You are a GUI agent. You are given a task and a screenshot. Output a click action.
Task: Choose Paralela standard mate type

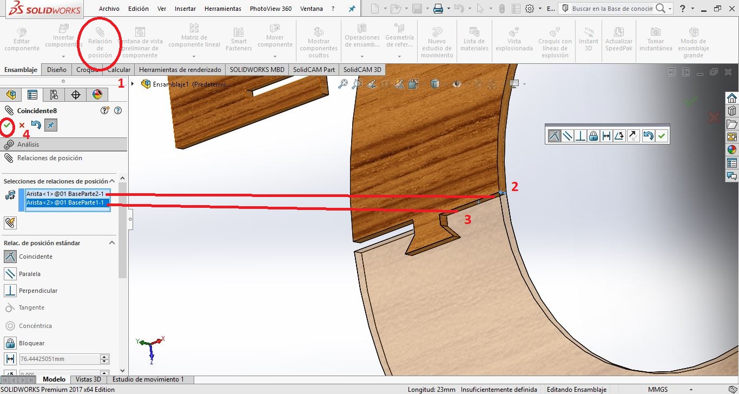click(10, 274)
